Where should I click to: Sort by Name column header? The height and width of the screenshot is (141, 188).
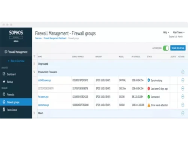point(40,56)
